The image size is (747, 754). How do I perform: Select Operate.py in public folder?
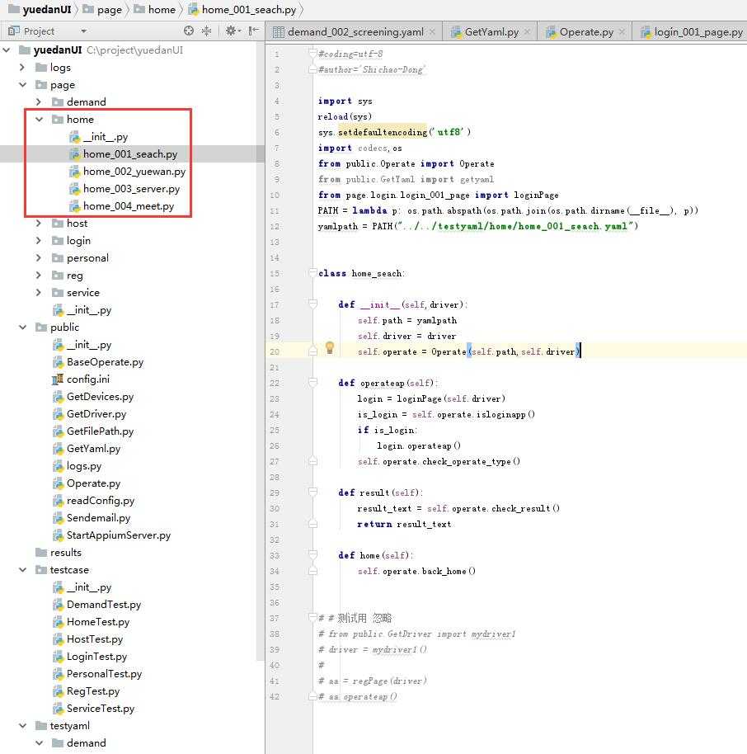coord(87,483)
